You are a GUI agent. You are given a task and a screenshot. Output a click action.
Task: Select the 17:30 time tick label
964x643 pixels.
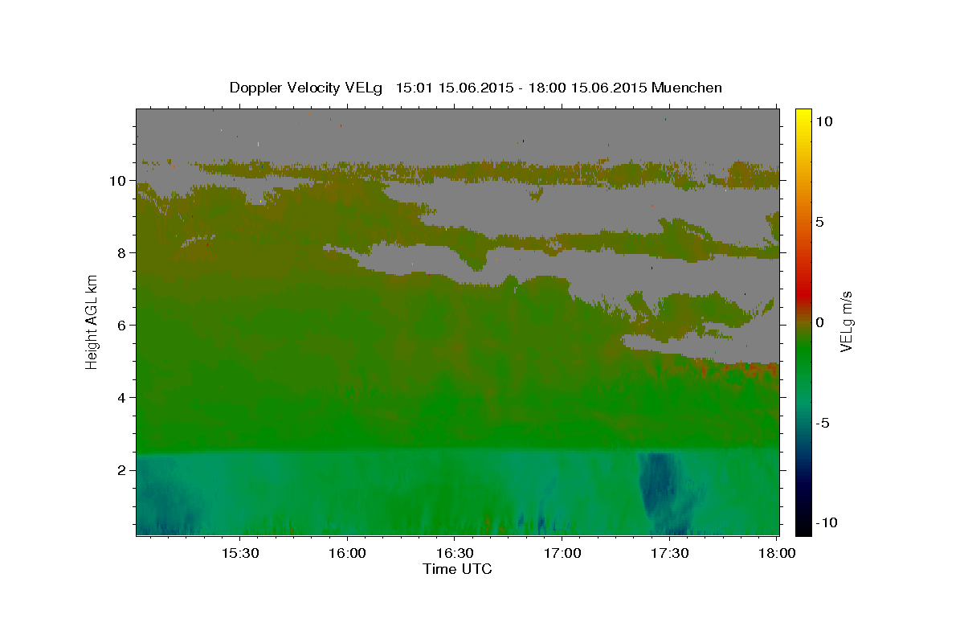coord(669,554)
